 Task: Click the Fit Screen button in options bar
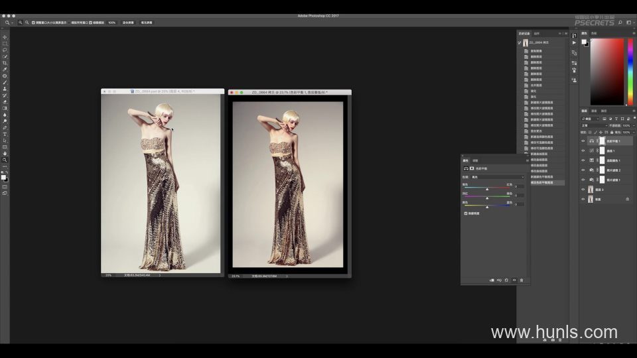[x=127, y=23]
